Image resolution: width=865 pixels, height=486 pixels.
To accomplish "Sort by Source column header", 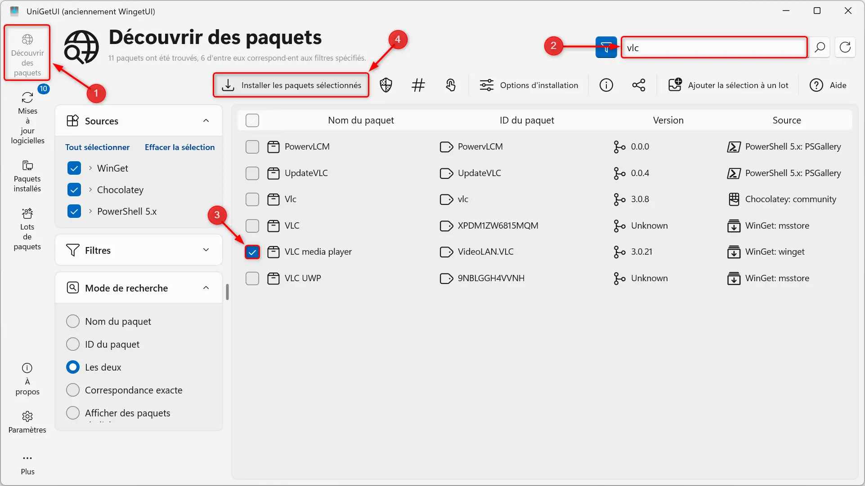I will (x=787, y=120).
